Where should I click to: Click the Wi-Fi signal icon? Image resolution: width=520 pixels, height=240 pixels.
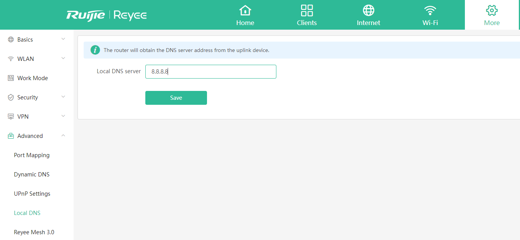point(430,10)
